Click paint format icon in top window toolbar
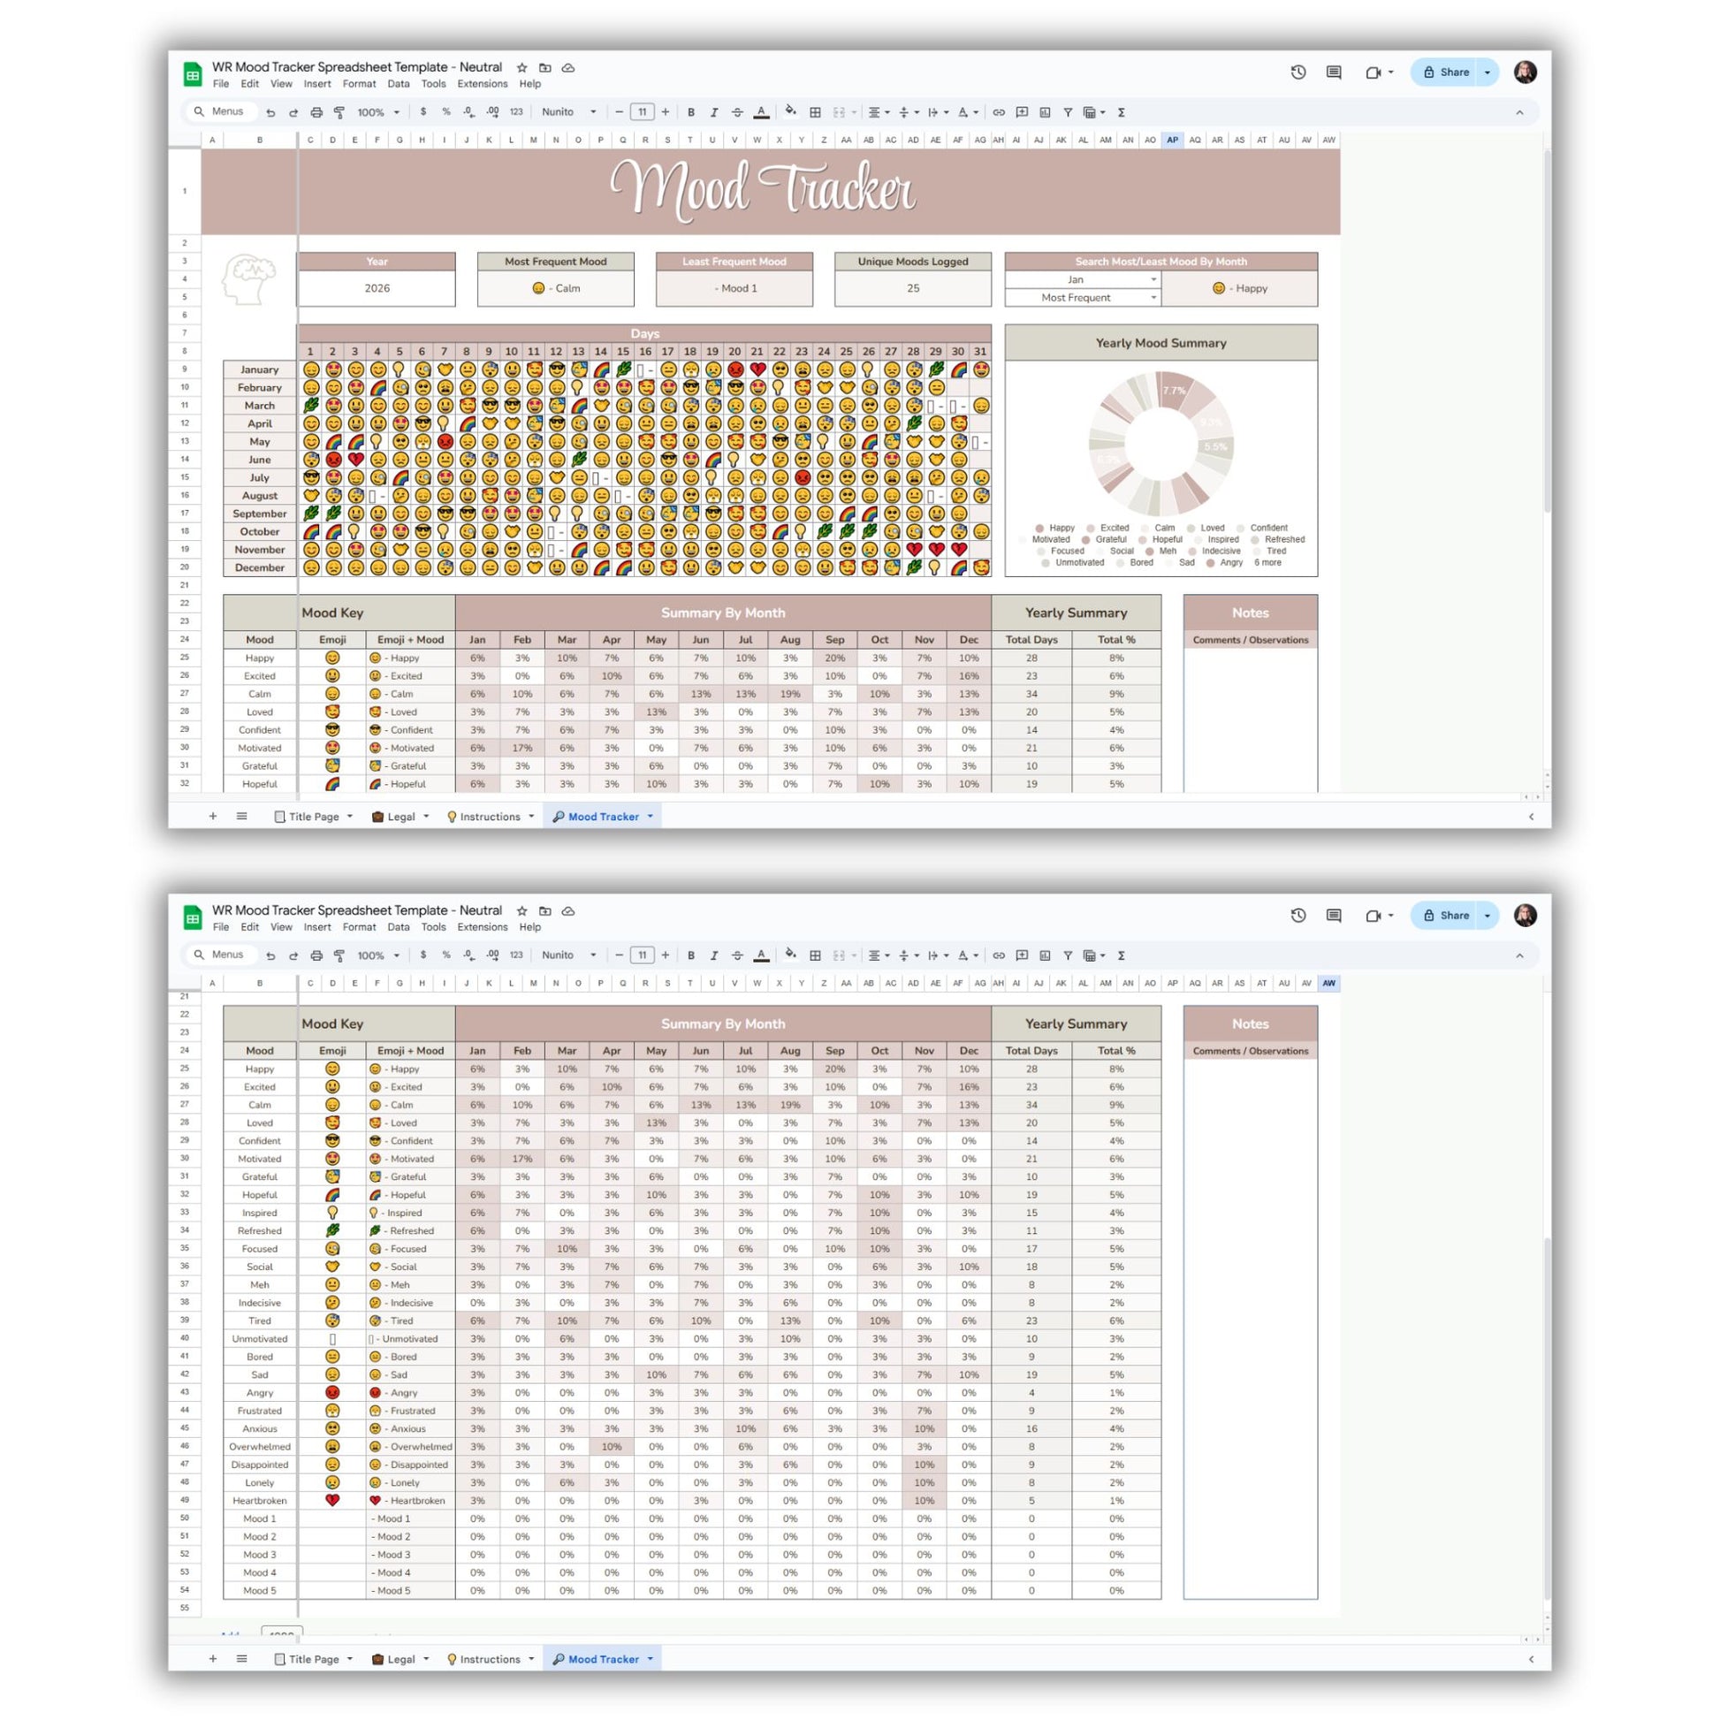The width and height of the screenshot is (1720, 1720). (x=339, y=112)
